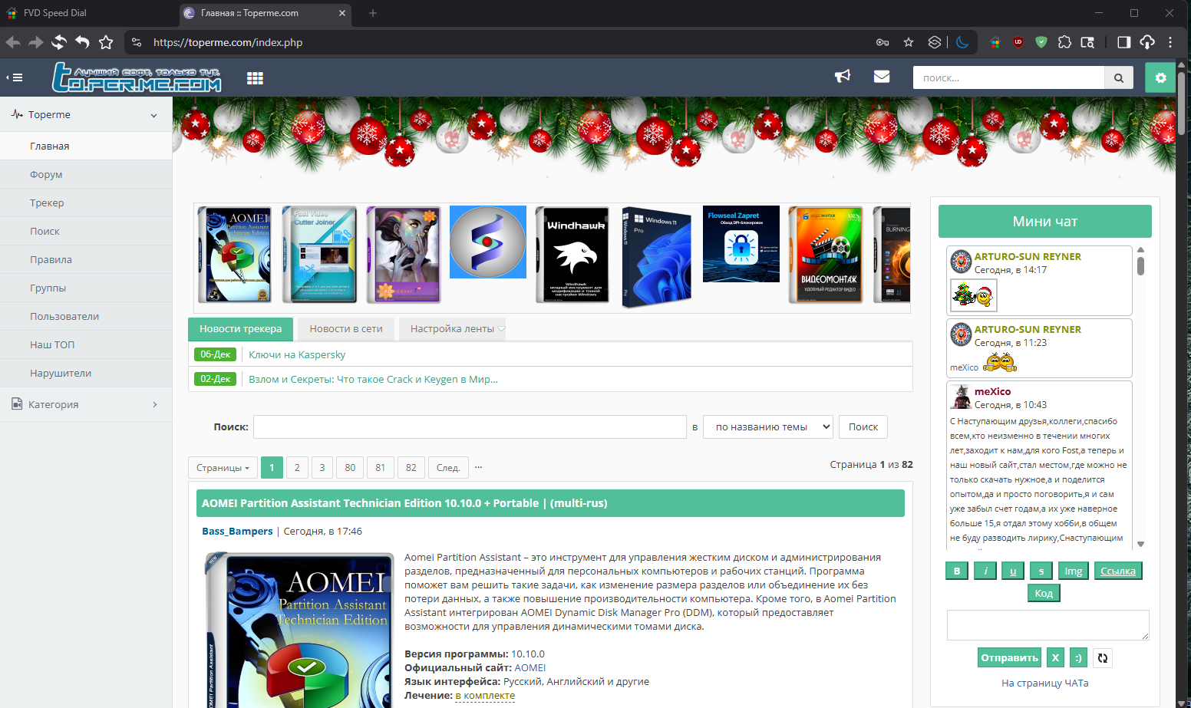The width and height of the screenshot is (1191, 708).
Task: Click the Windhawk software thumbnail
Action: (572, 255)
